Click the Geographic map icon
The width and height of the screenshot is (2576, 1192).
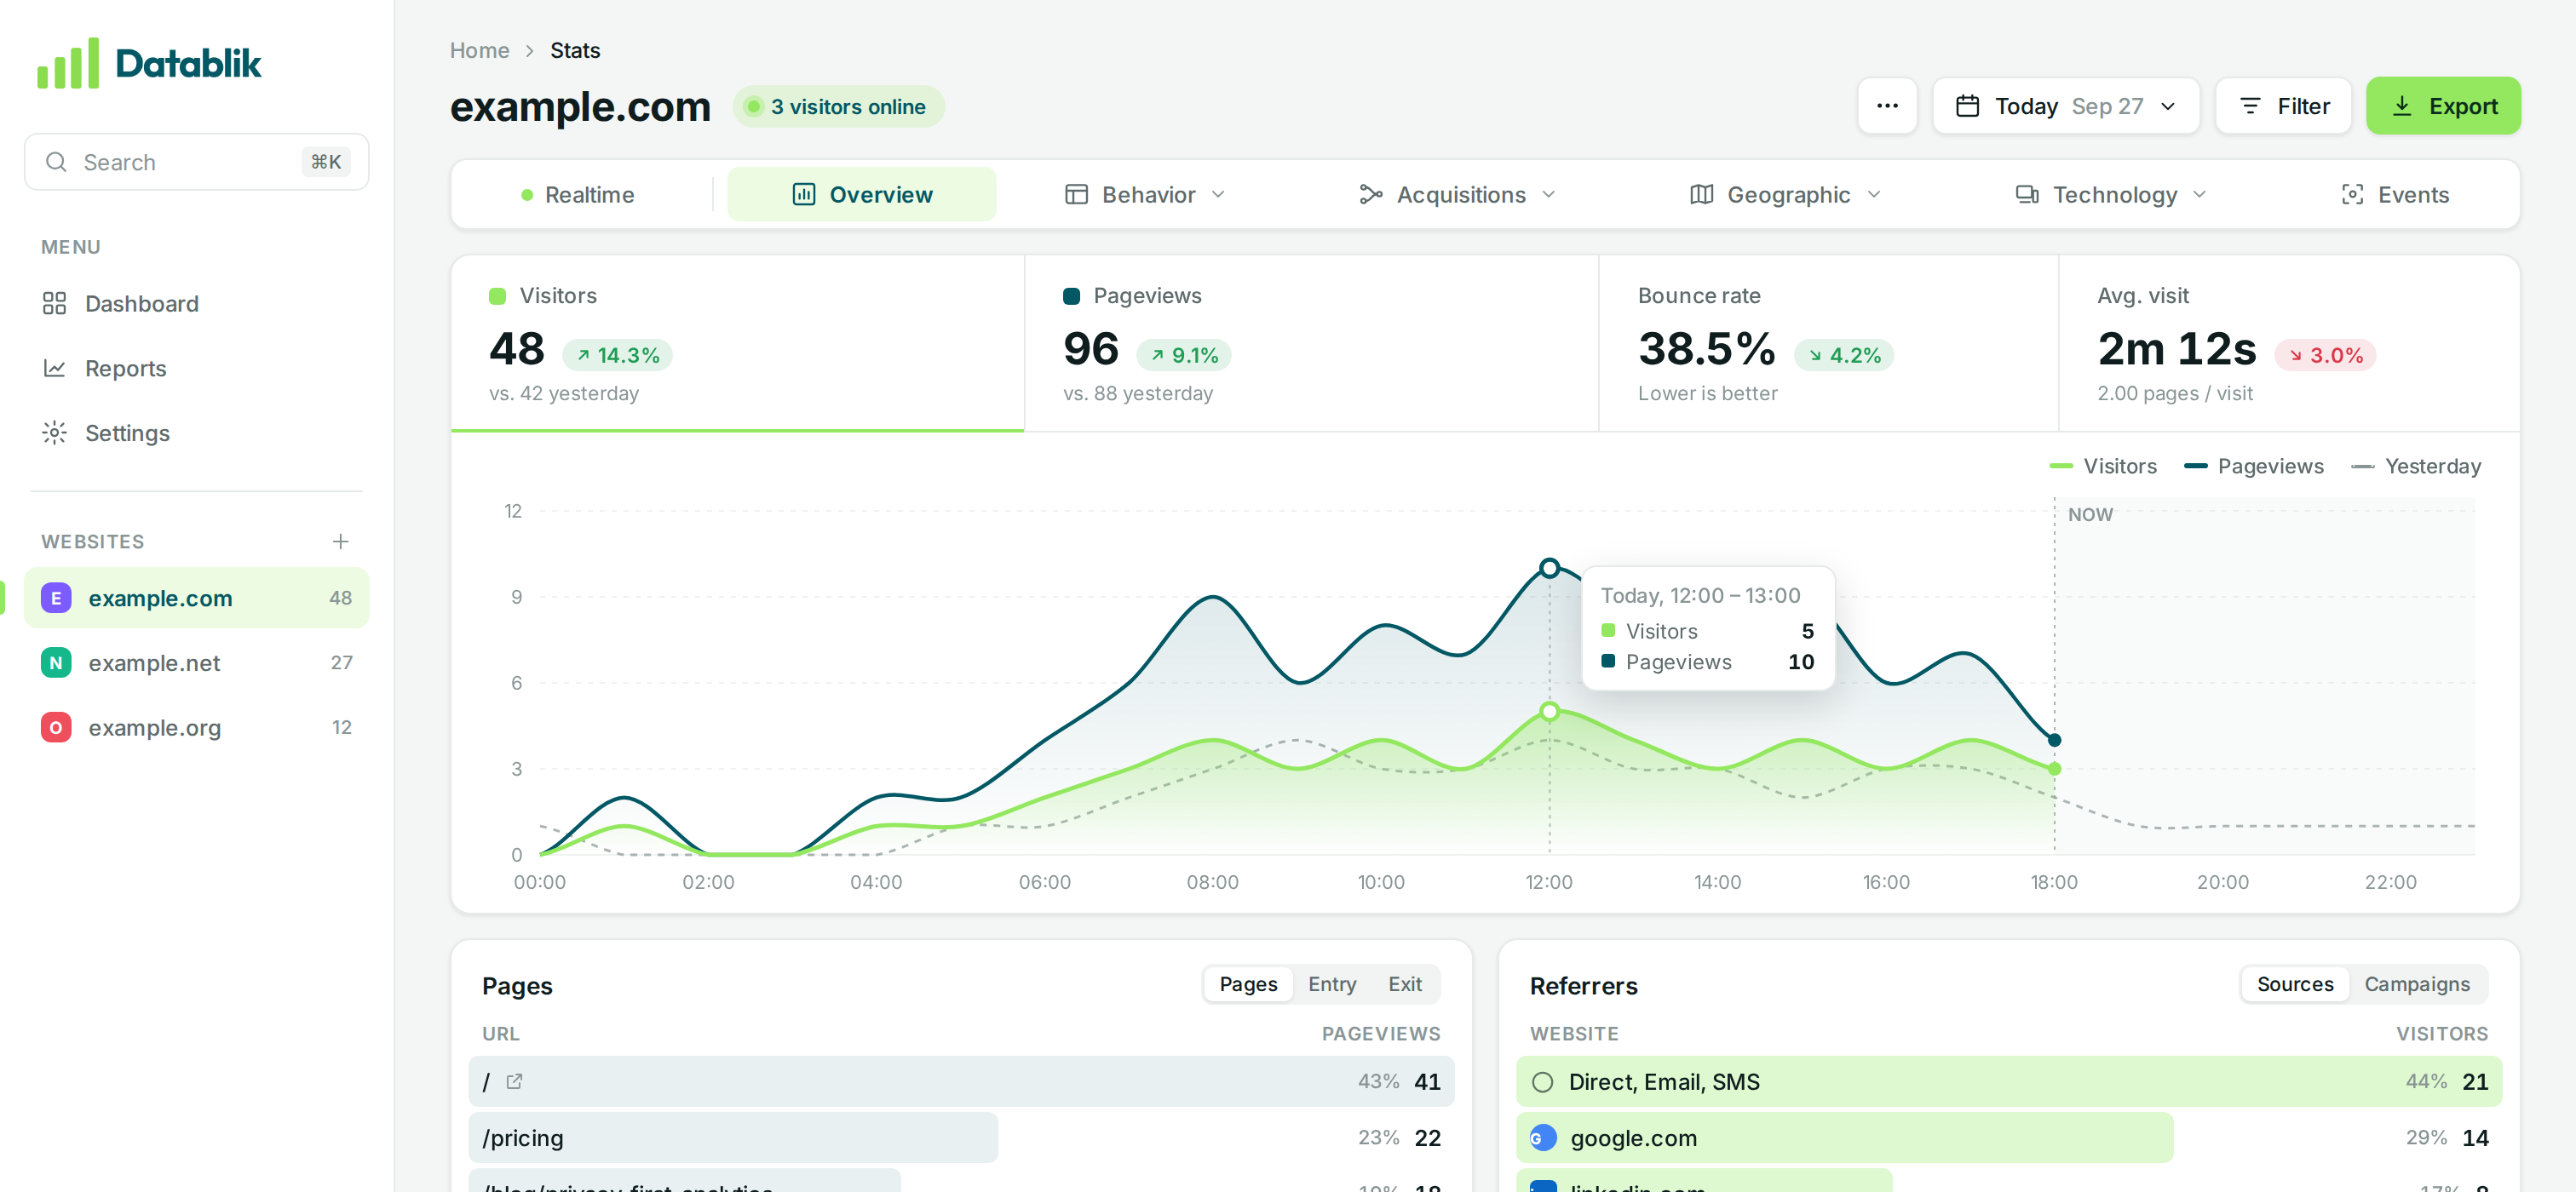(1701, 195)
